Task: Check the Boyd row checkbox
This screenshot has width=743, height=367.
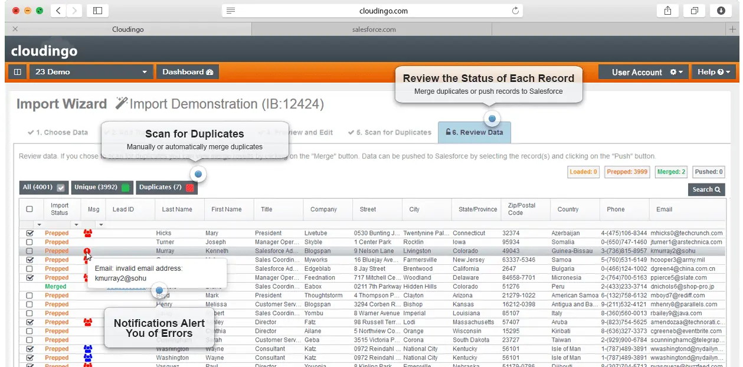Action: [30, 296]
